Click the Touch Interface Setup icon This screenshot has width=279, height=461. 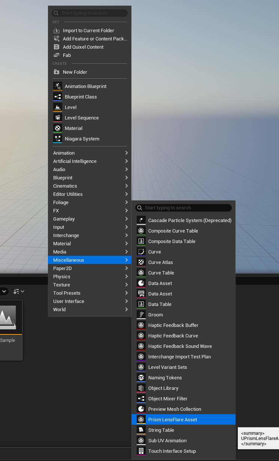[x=141, y=451]
